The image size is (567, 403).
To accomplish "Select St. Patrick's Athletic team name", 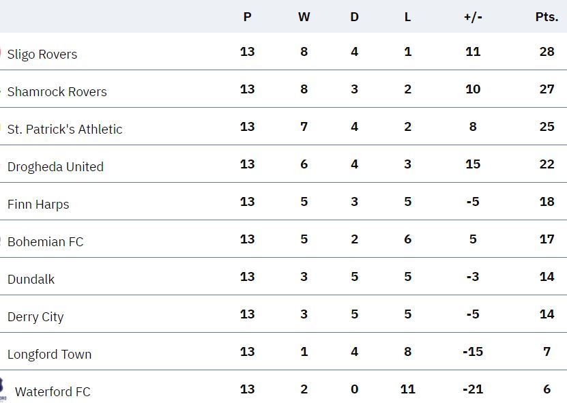I will coord(65,130).
